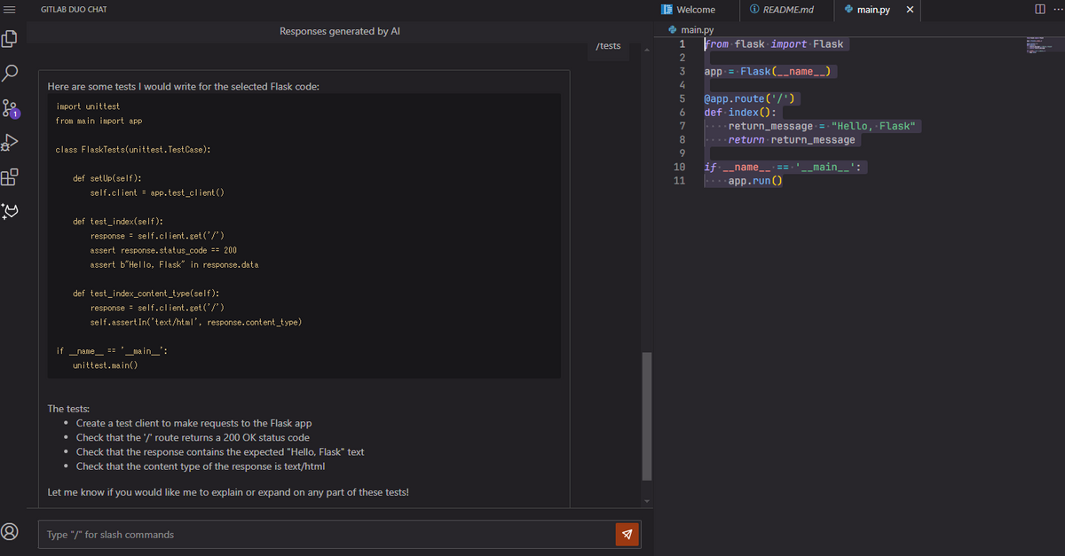
Task: Click bullet about 200 OK status code
Action: (x=193, y=437)
